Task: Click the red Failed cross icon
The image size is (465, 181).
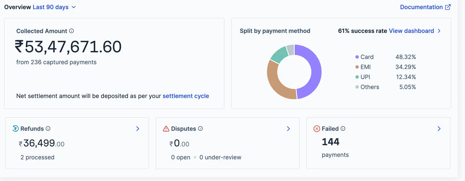Action: coord(317,129)
